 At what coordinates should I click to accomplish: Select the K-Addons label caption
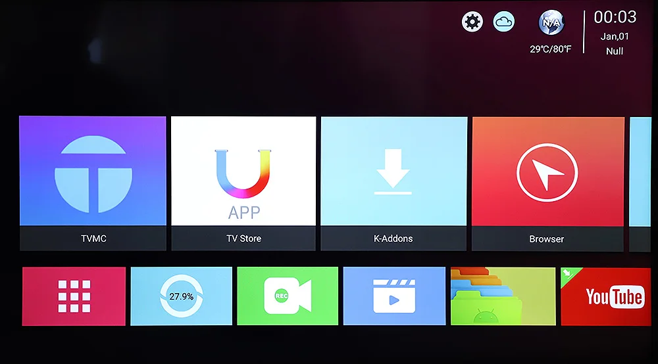click(x=393, y=239)
